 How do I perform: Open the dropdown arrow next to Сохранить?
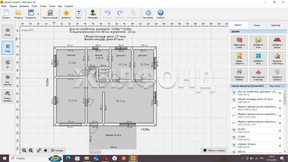38,14
